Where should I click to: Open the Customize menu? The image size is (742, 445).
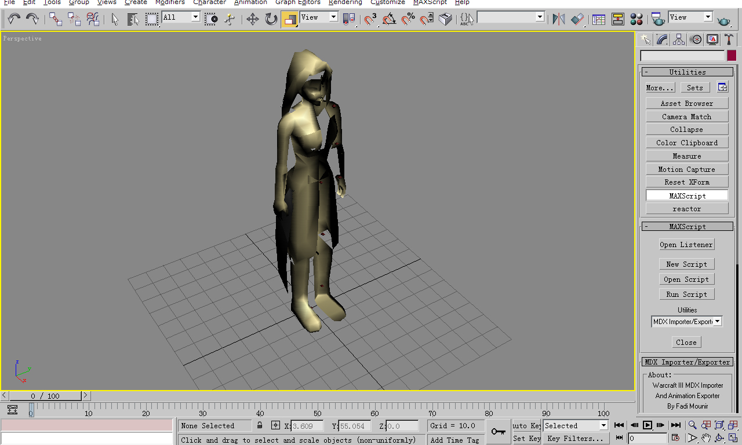(388, 2)
